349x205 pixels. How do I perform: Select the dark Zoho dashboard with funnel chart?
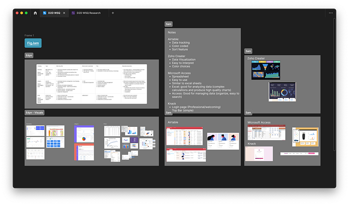[266, 70]
